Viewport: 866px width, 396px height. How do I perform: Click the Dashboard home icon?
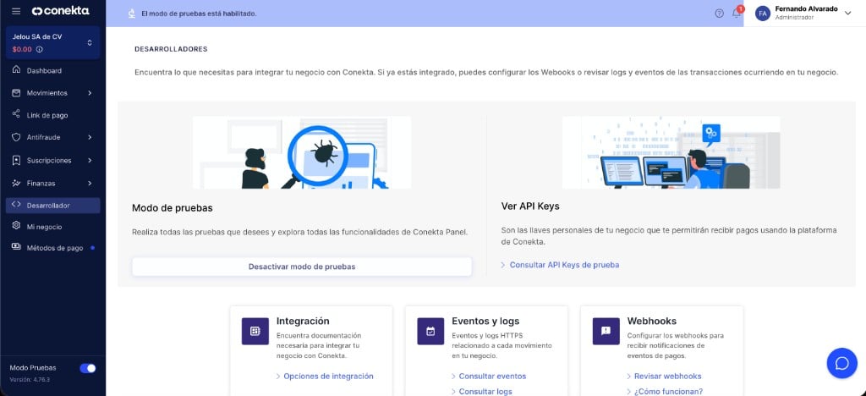click(16, 70)
